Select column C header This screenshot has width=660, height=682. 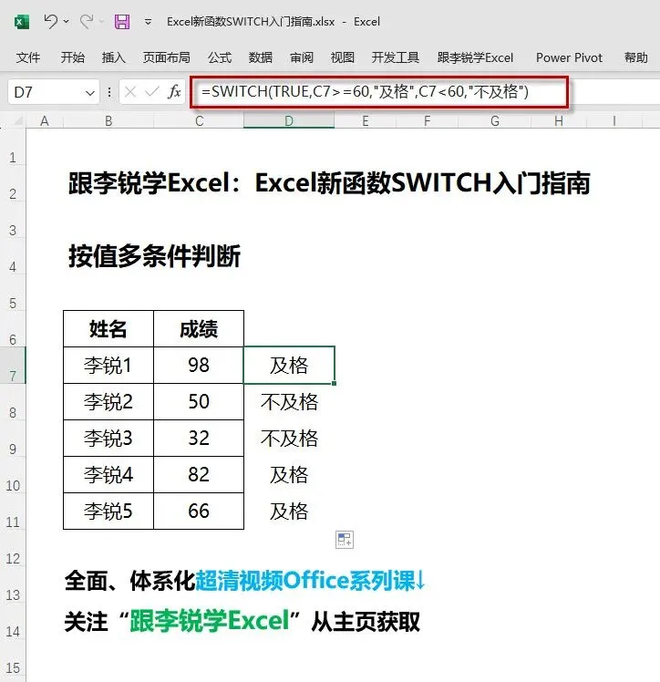pyautogui.click(x=199, y=120)
